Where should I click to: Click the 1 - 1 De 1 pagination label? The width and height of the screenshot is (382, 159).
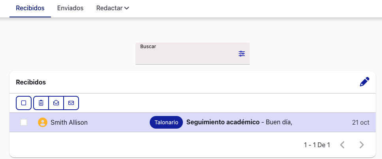point(317,145)
